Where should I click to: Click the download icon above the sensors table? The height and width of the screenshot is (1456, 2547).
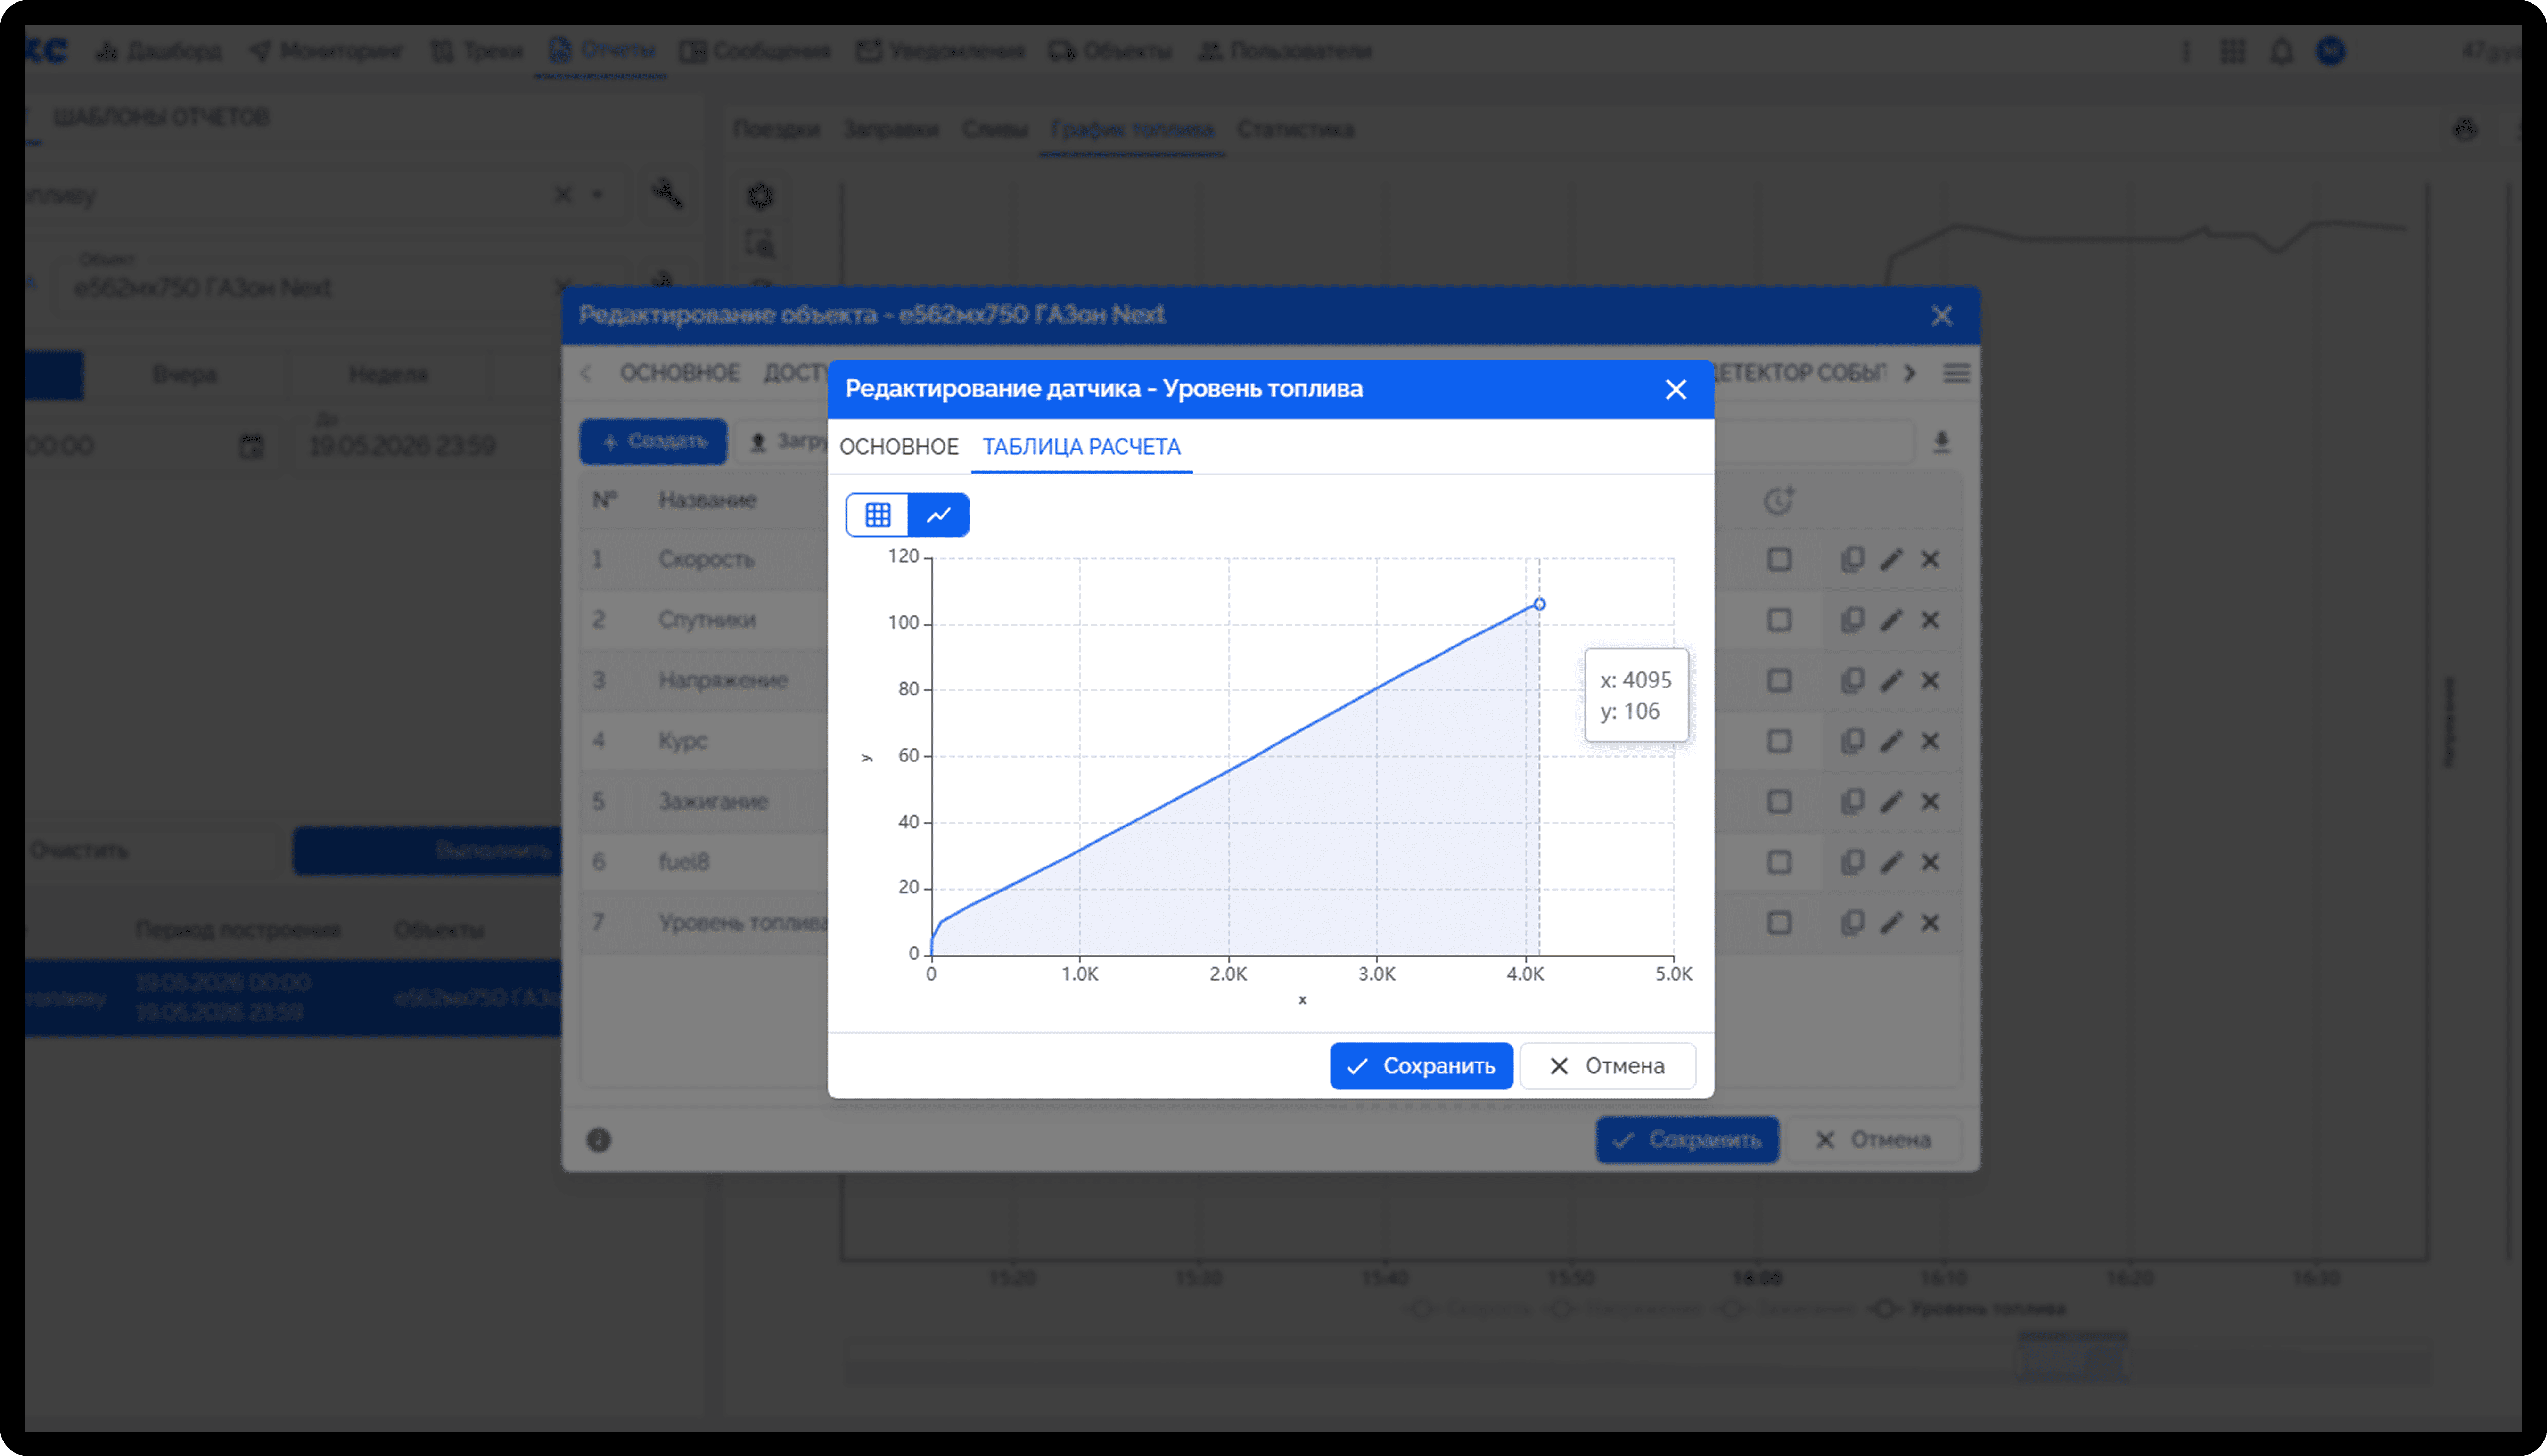click(1941, 441)
